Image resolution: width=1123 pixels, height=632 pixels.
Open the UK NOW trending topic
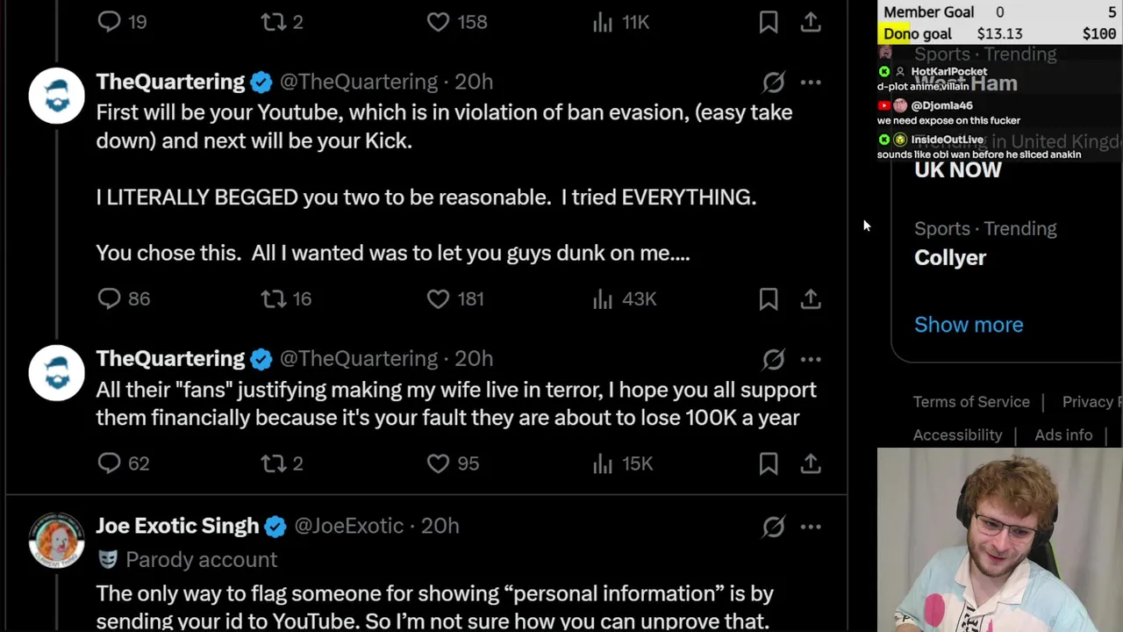(x=957, y=170)
